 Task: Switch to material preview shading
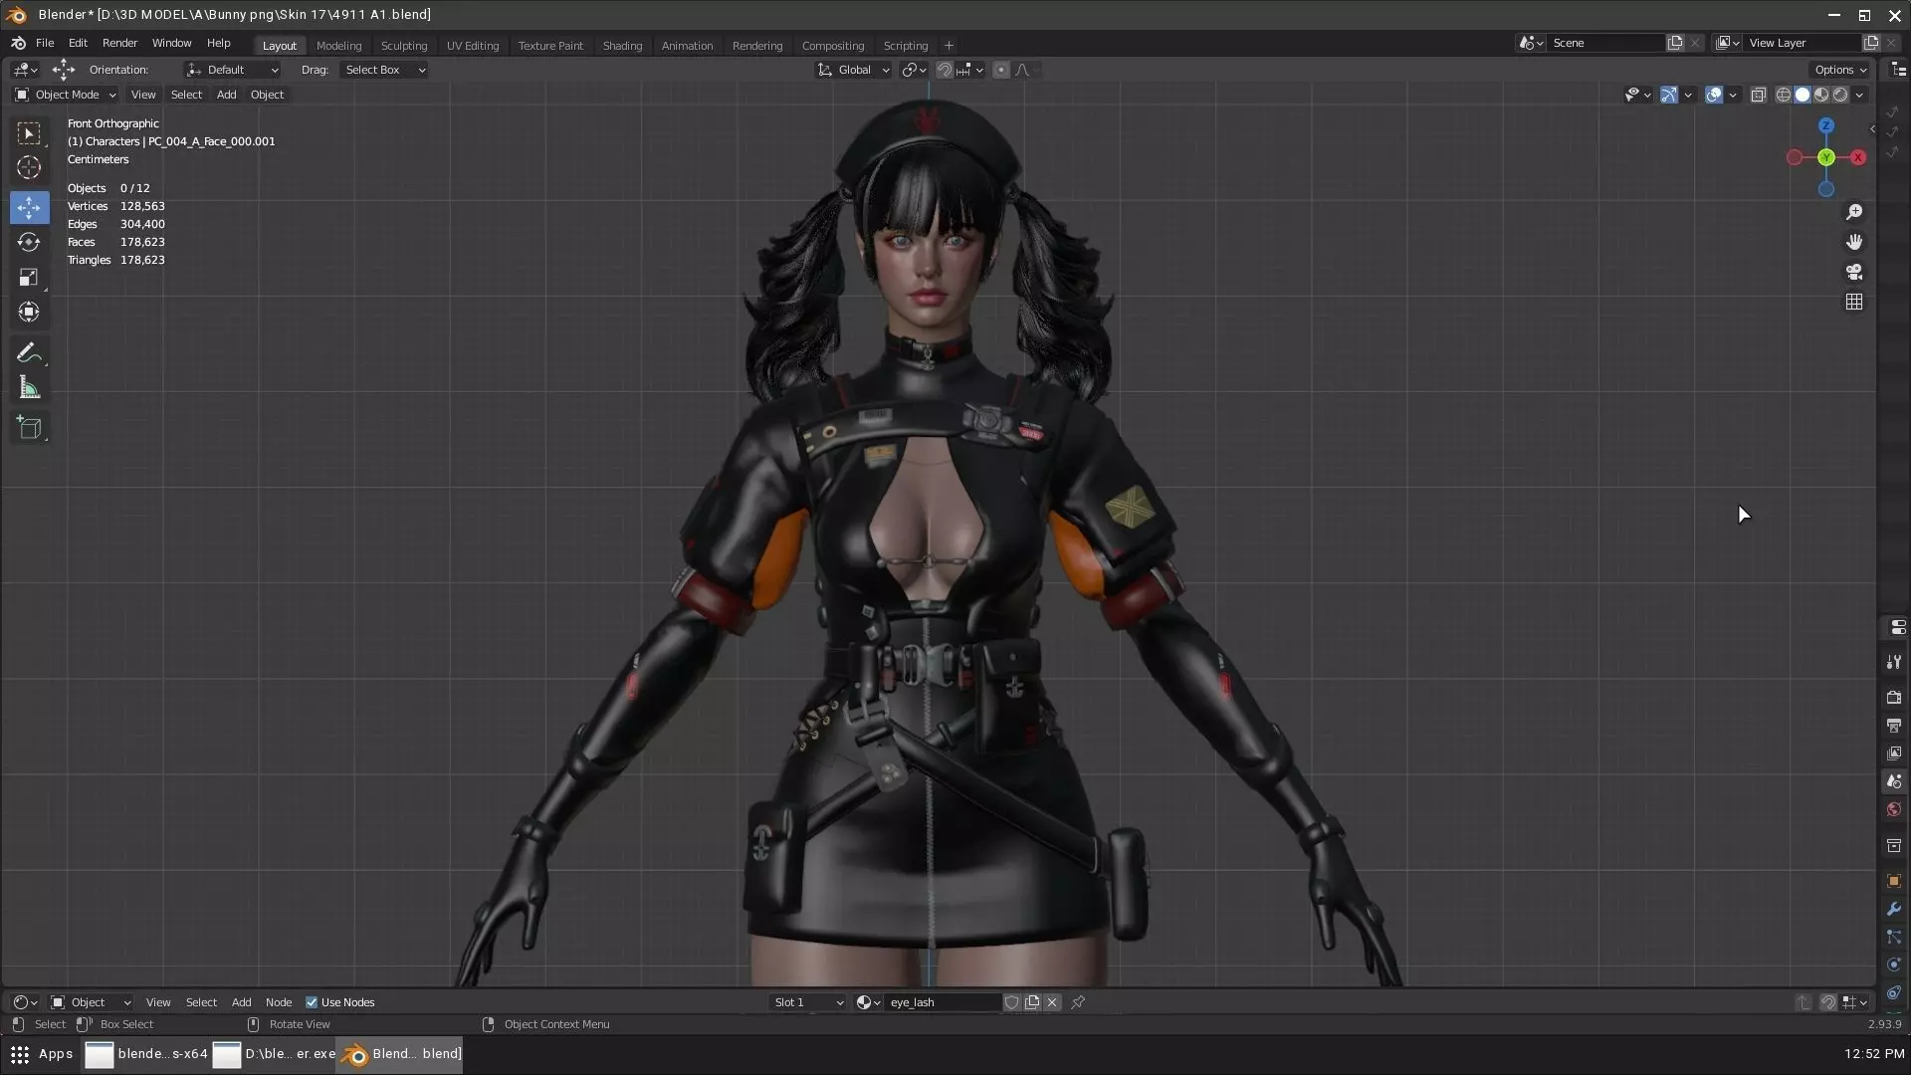1821,95
